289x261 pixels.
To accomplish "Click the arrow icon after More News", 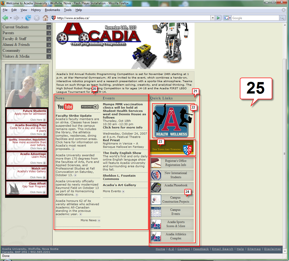I will point(99,220).
